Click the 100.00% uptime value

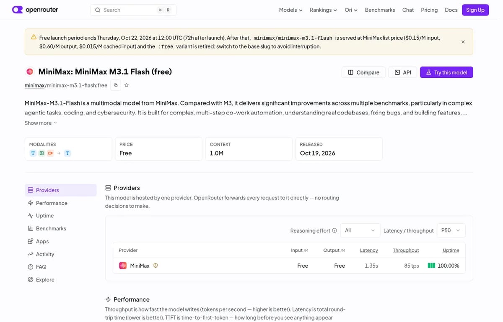(449, 266)
